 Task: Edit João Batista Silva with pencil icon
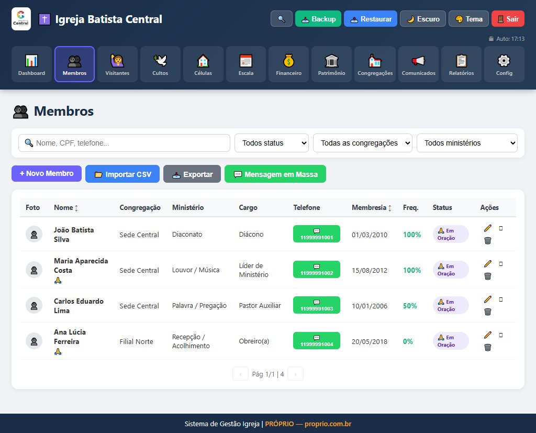point(488,228)
